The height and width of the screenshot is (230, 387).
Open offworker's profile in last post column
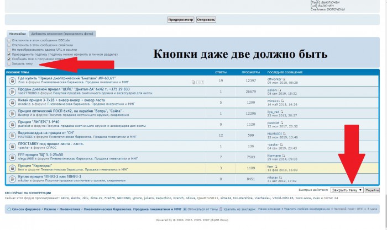[274, 79]
